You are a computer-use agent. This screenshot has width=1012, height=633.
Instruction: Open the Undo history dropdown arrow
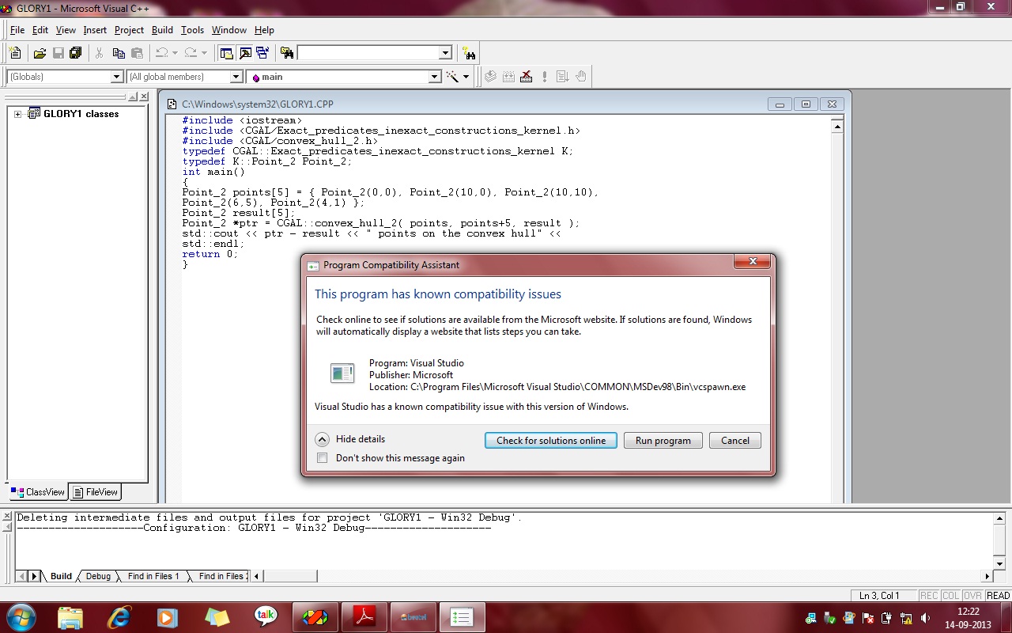tap(175, 53)
